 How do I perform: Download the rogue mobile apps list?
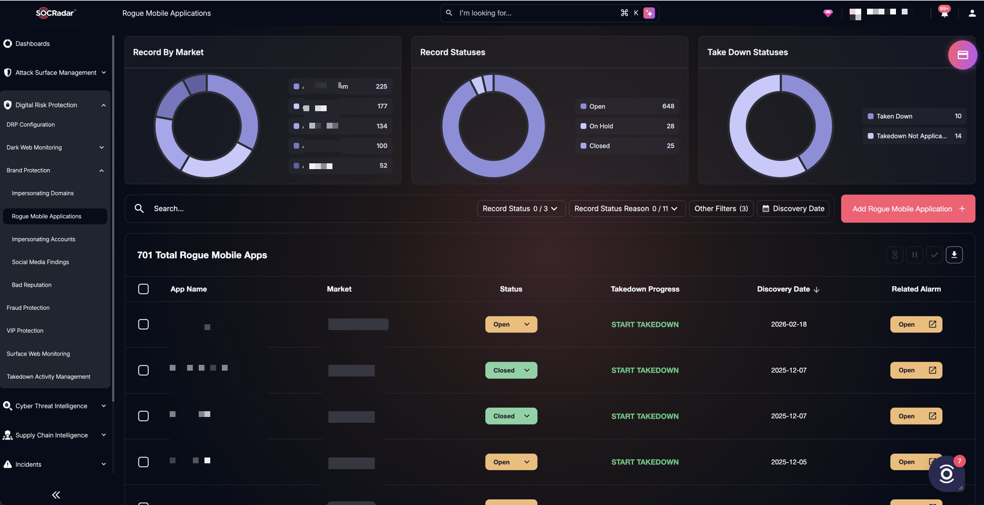(x=954, y=255)
